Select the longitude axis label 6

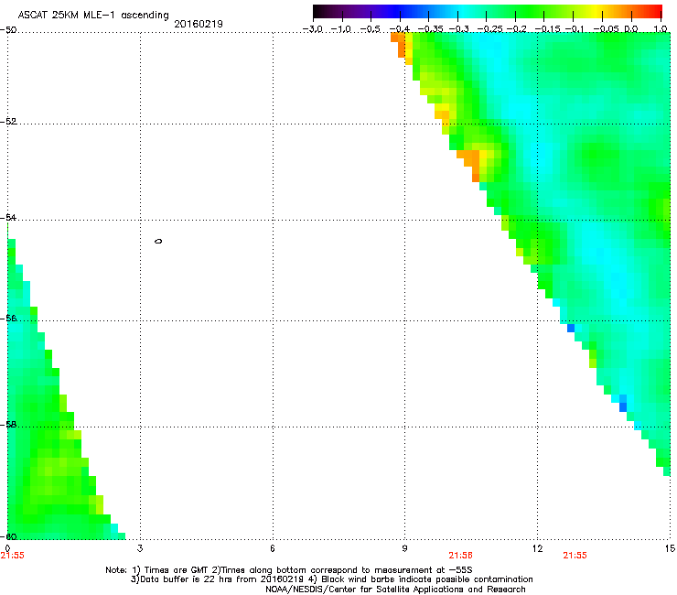(273, 548)
